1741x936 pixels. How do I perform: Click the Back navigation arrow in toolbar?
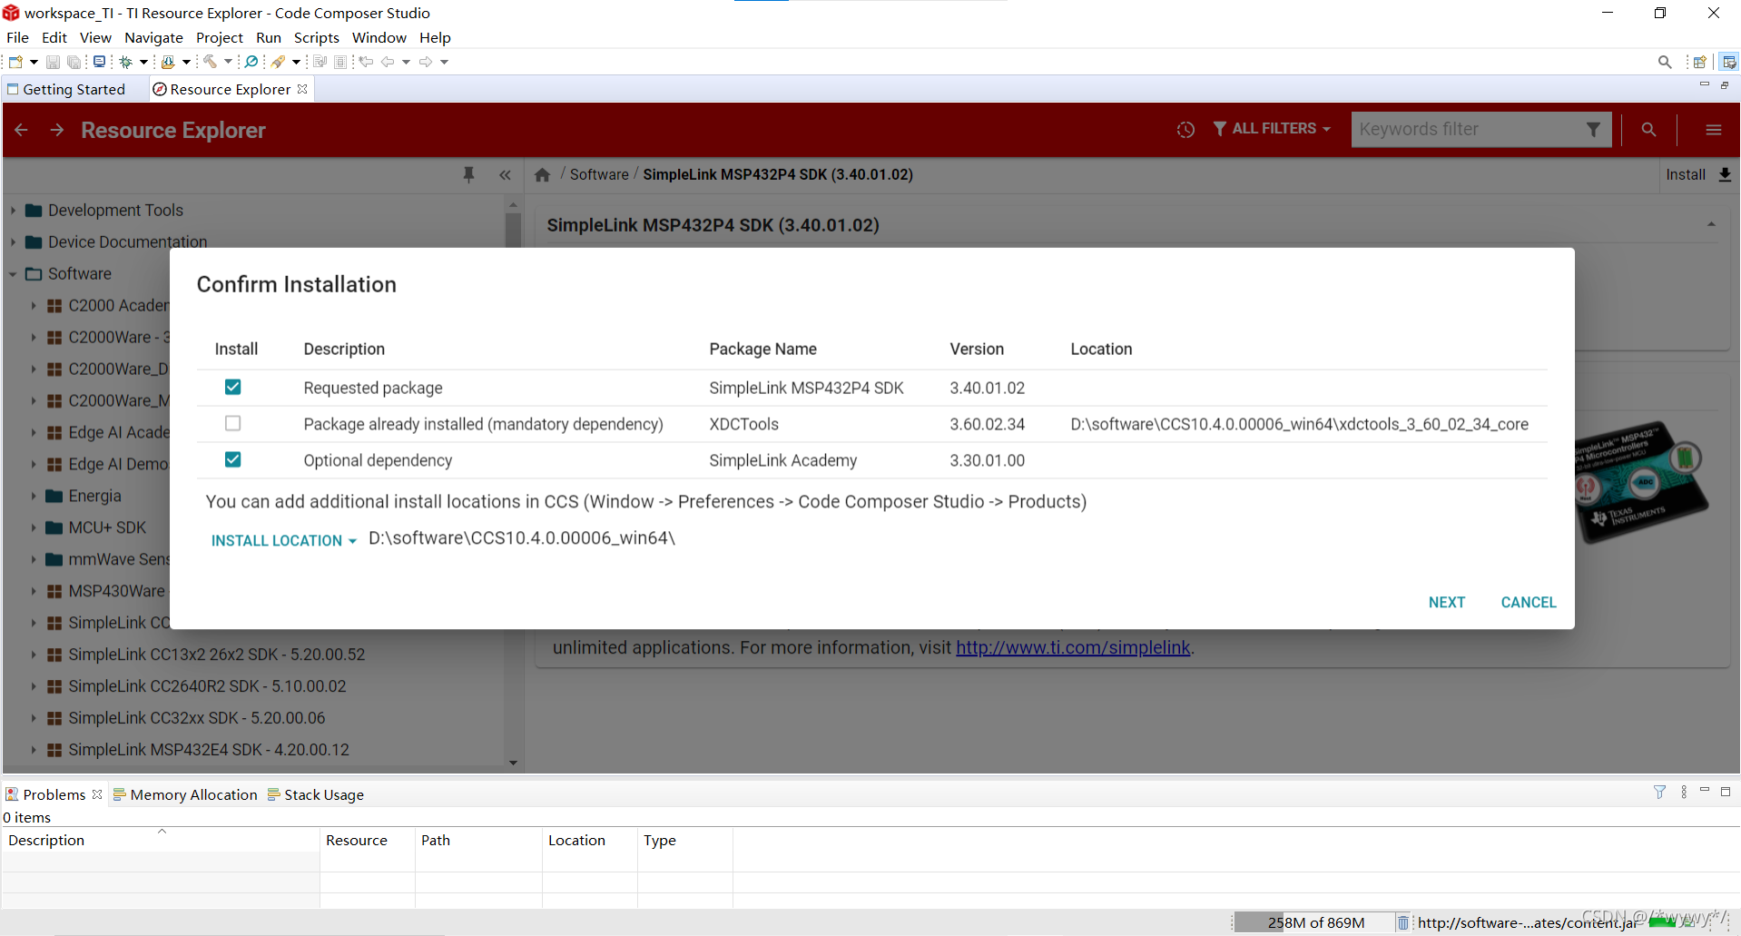(388, 62)
